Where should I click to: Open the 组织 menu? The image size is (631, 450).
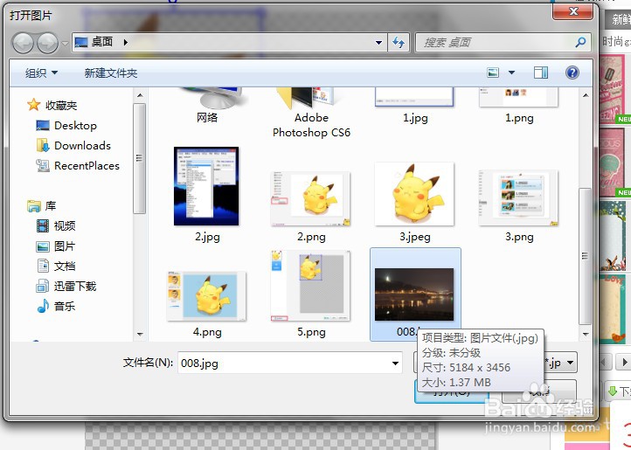(x=41, y=73)
